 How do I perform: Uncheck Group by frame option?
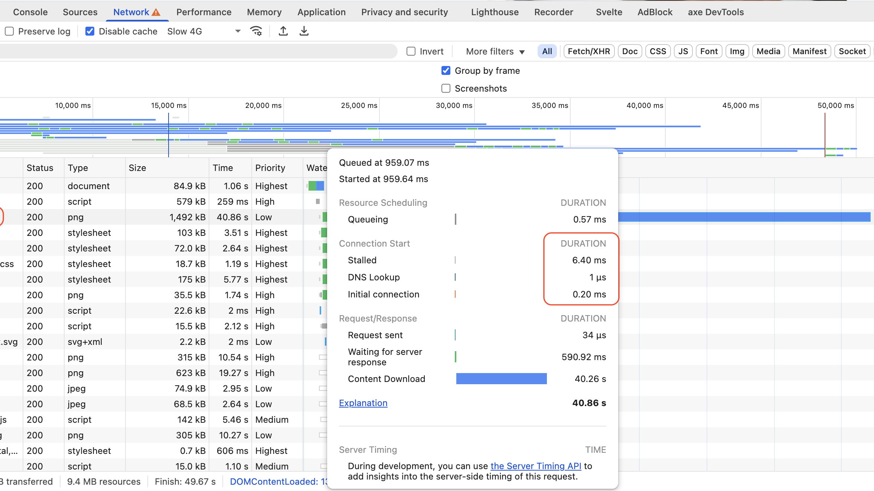(446, 70)
